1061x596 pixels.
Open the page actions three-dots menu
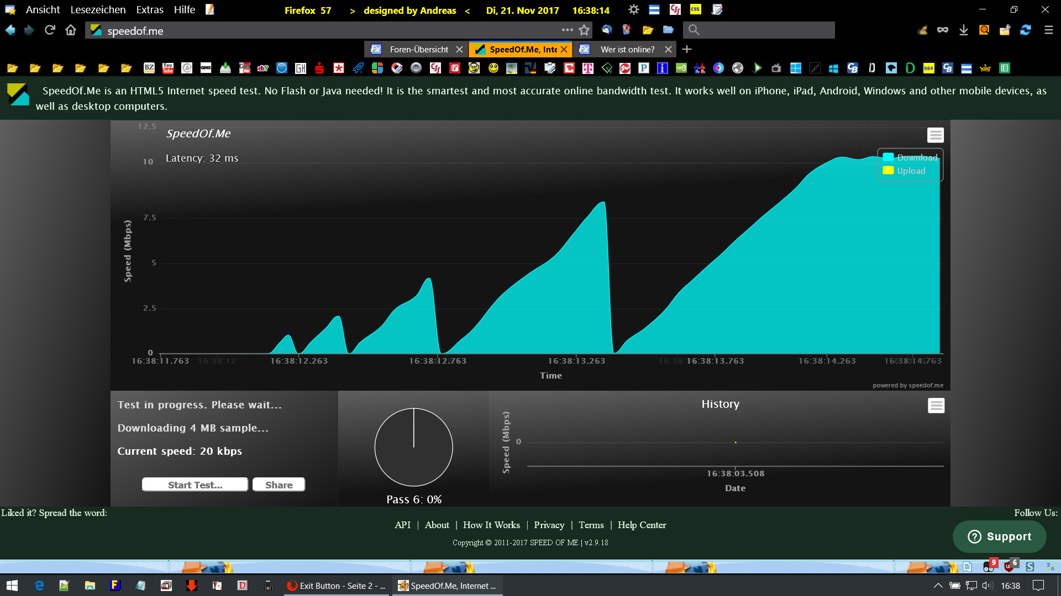[x=567, y=30]
